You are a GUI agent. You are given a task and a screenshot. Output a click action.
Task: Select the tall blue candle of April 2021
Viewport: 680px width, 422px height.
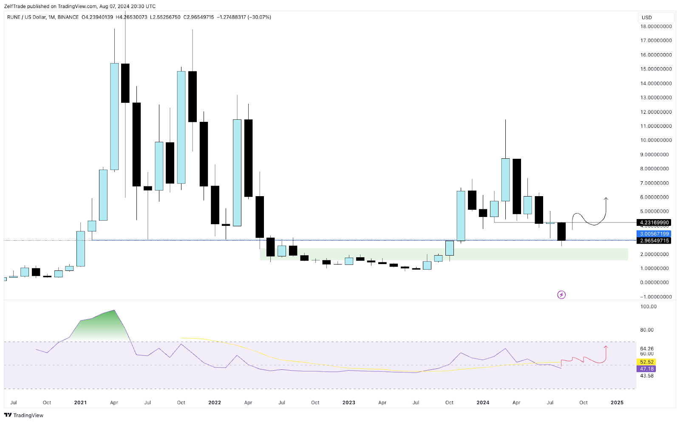click(x=114, y=116)
